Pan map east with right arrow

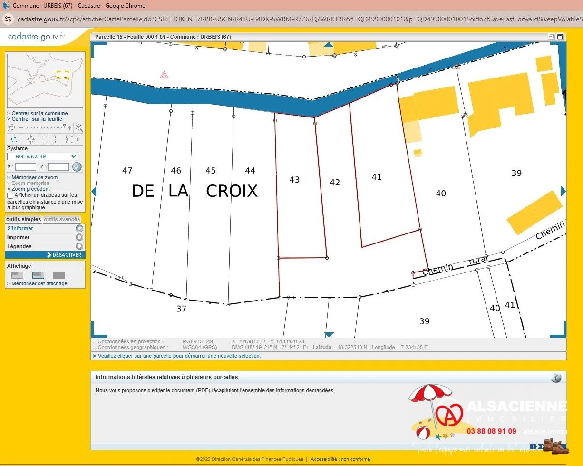[x=564, y=191]
